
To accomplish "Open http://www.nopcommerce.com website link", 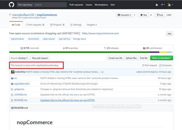I will [100, 33].
